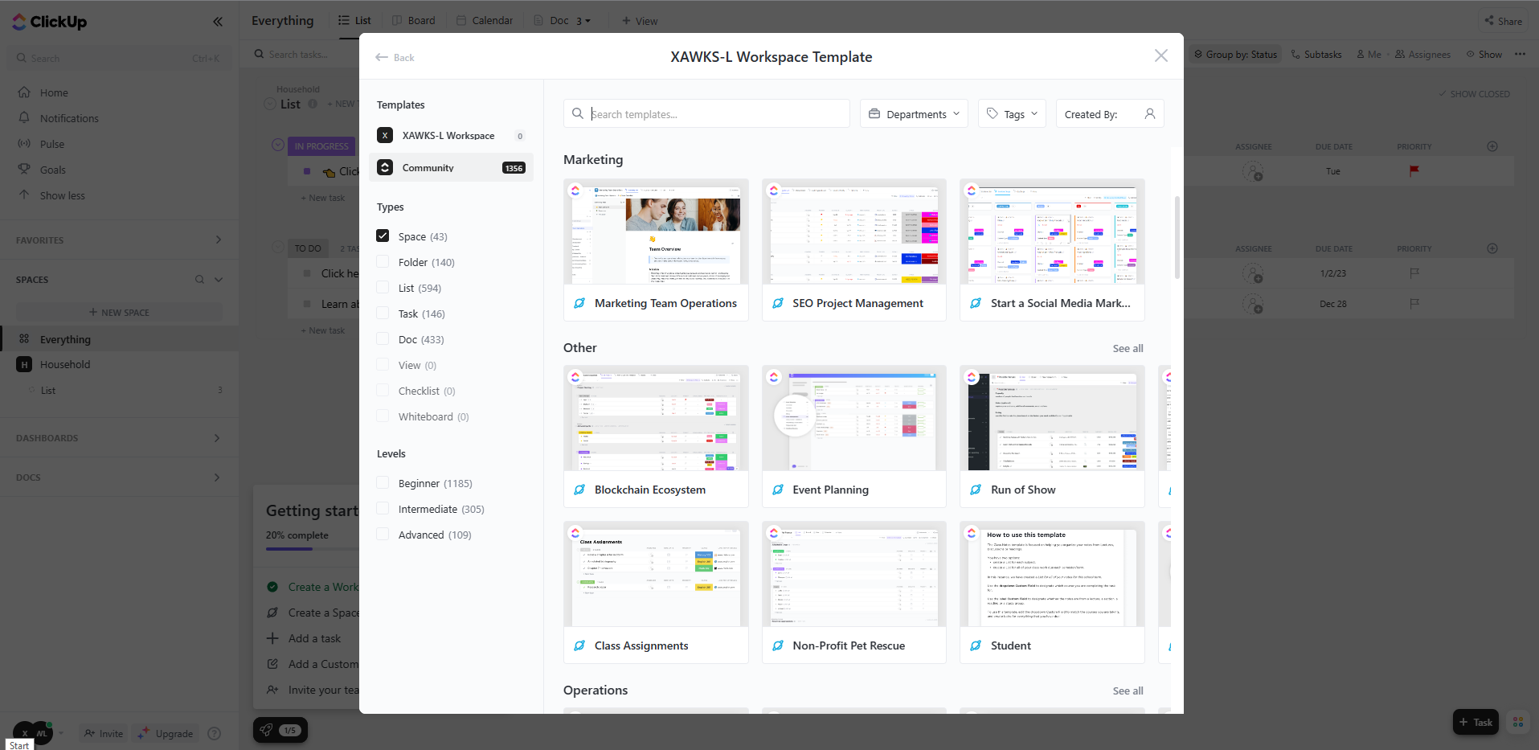Expand the Dashboards section

point(217,438)
